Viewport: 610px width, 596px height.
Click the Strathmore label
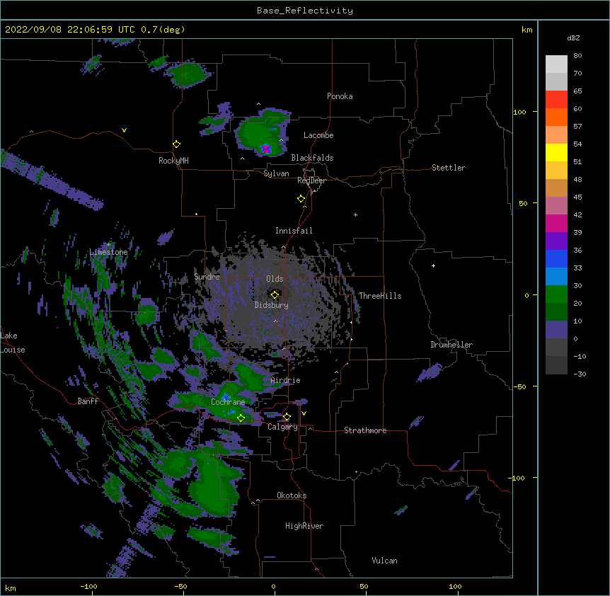click(365, 430)
